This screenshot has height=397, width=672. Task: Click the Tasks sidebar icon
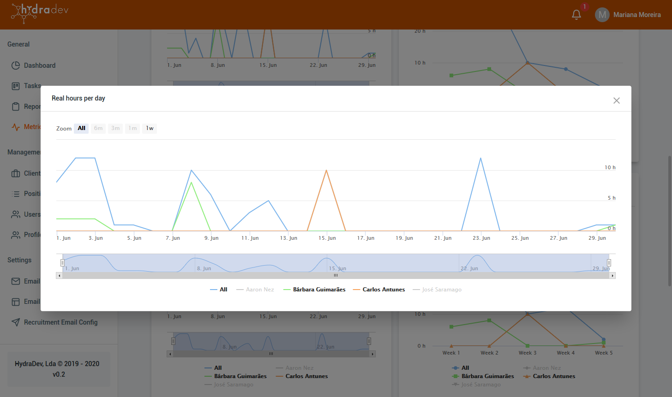[x=16, y=86]
